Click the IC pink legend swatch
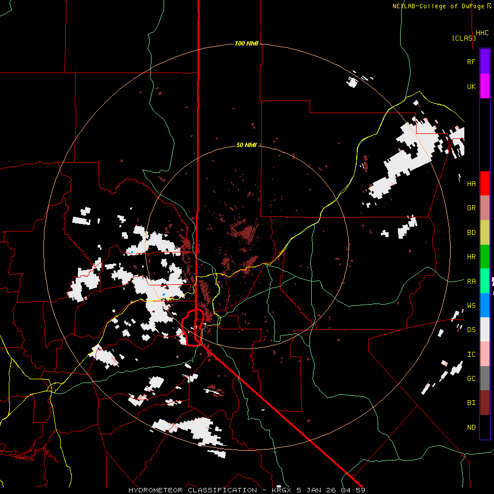This screenshot has height=494, width=494. click(x=485, y=354)
